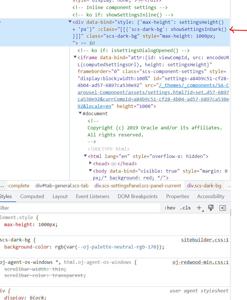
Task: Click the struck-through scrollbar-color: transparent declaration
Action: coord(45,275)
